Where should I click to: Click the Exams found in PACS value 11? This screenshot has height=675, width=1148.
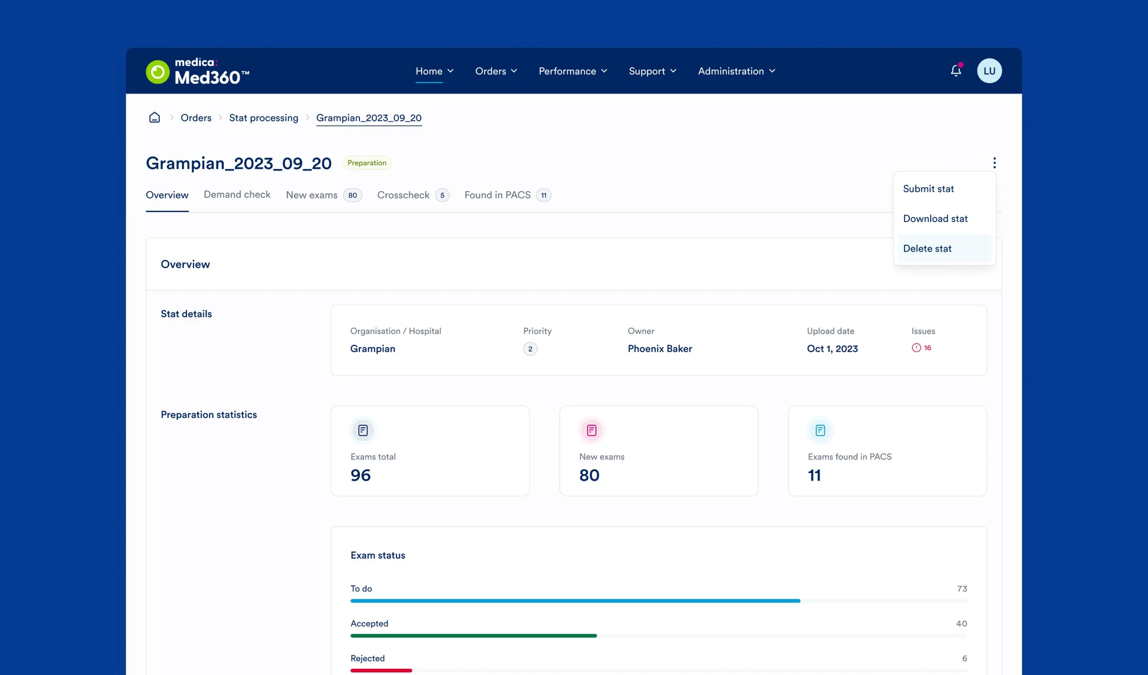coord(814,475)
